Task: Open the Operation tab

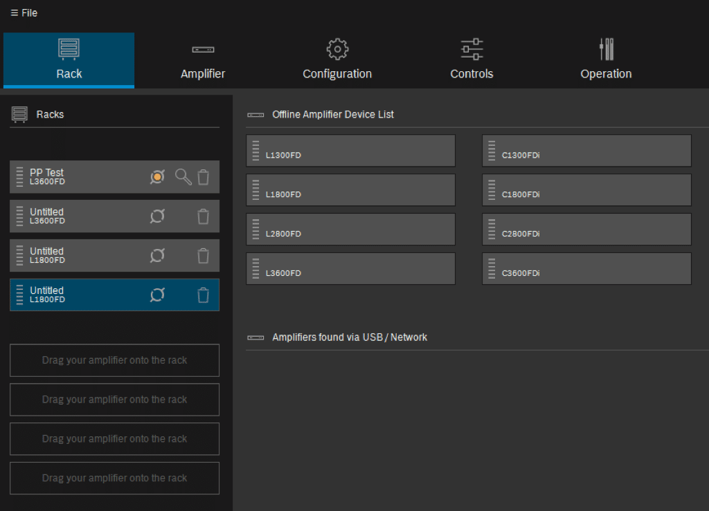Action: pos(606,60)
